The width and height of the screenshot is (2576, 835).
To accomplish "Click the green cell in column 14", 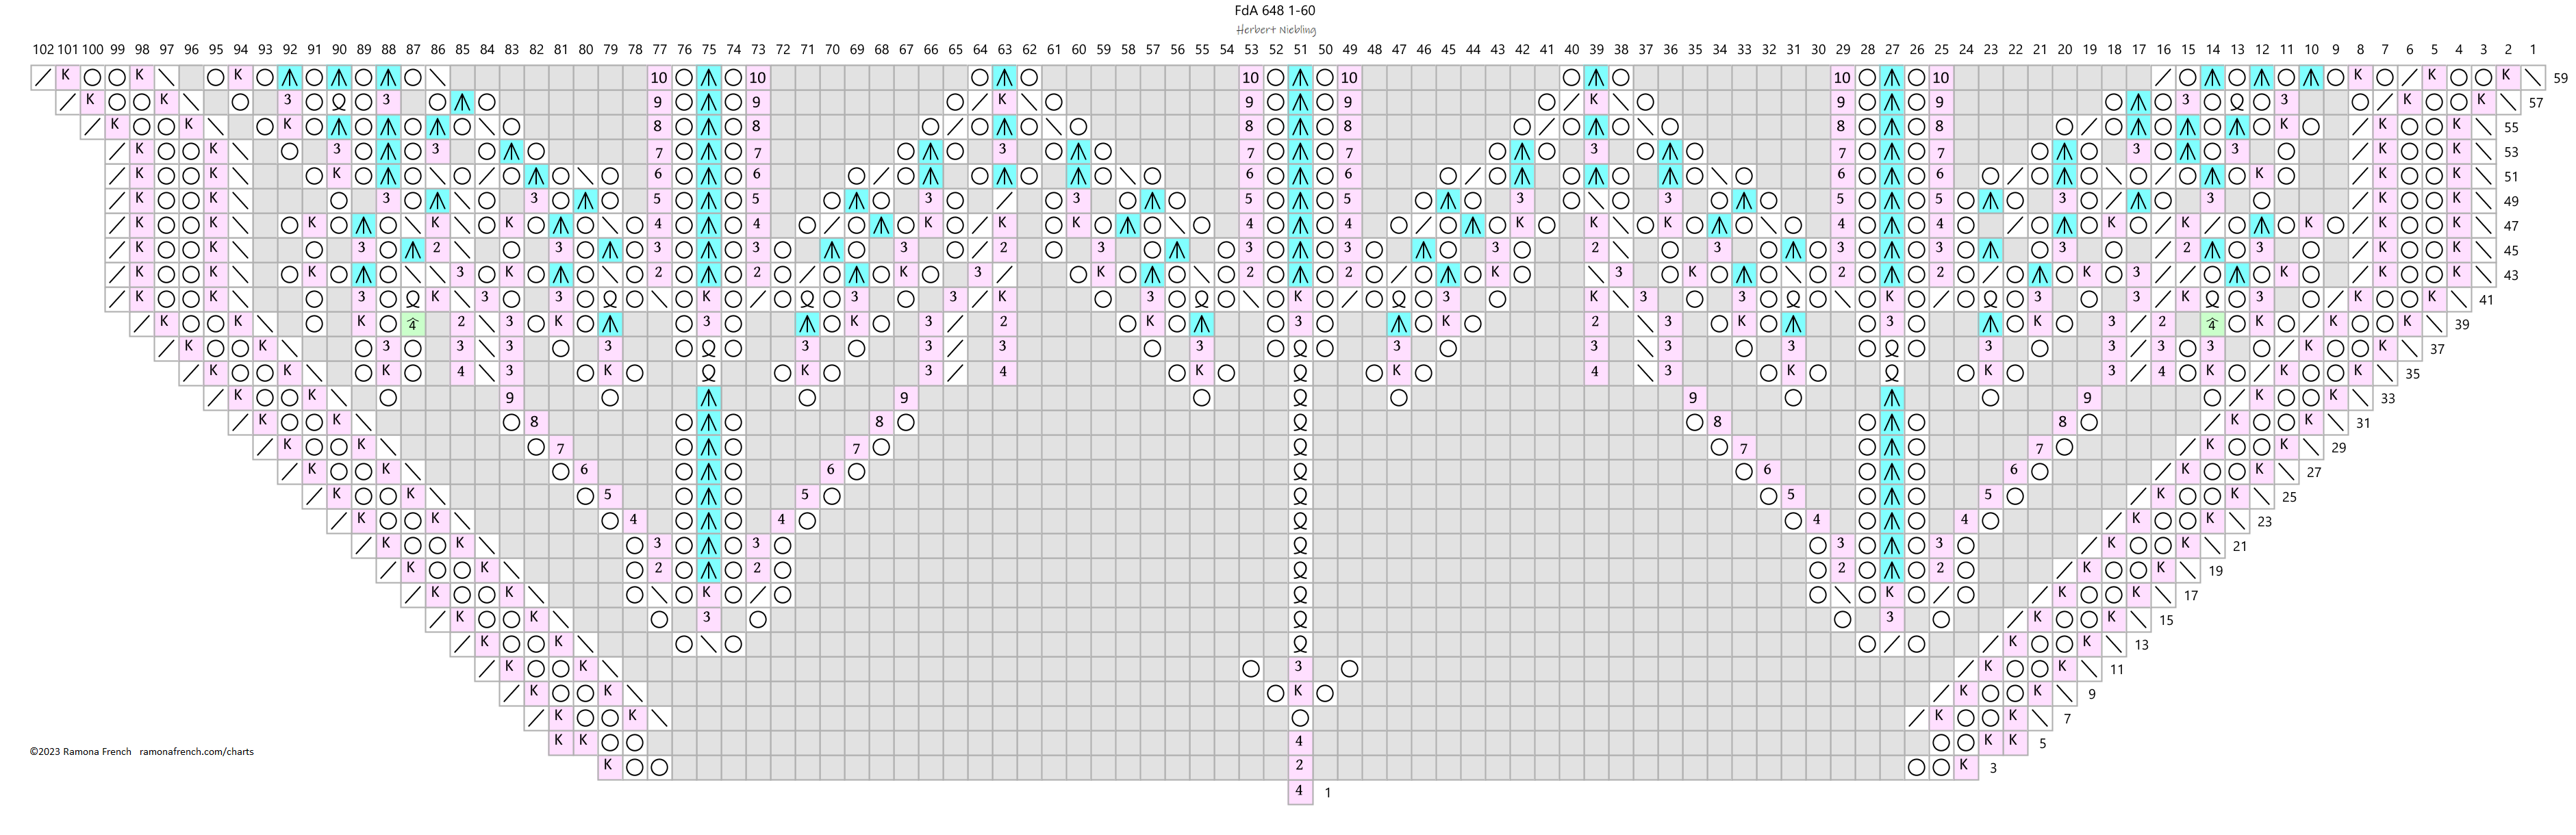I will [2212, 324].
